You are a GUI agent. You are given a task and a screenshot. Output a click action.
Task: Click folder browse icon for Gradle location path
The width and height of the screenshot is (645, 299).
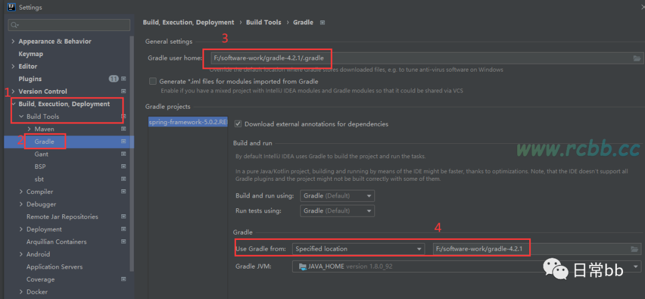point(634,249)
